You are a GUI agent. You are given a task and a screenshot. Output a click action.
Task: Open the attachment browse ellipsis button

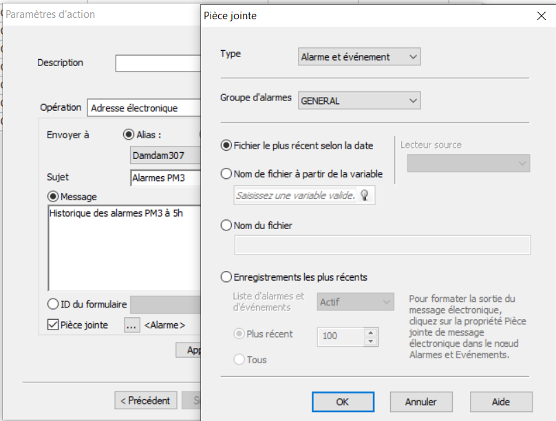(132, 325)
